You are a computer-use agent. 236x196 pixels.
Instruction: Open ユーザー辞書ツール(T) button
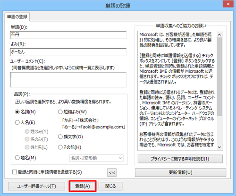click(x=36, y=186)
